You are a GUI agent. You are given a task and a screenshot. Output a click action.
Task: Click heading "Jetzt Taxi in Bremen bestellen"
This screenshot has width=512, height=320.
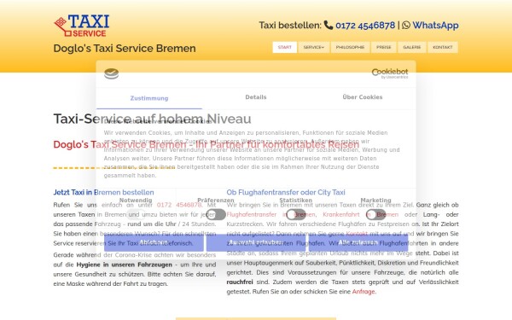(x=103, y=192)
